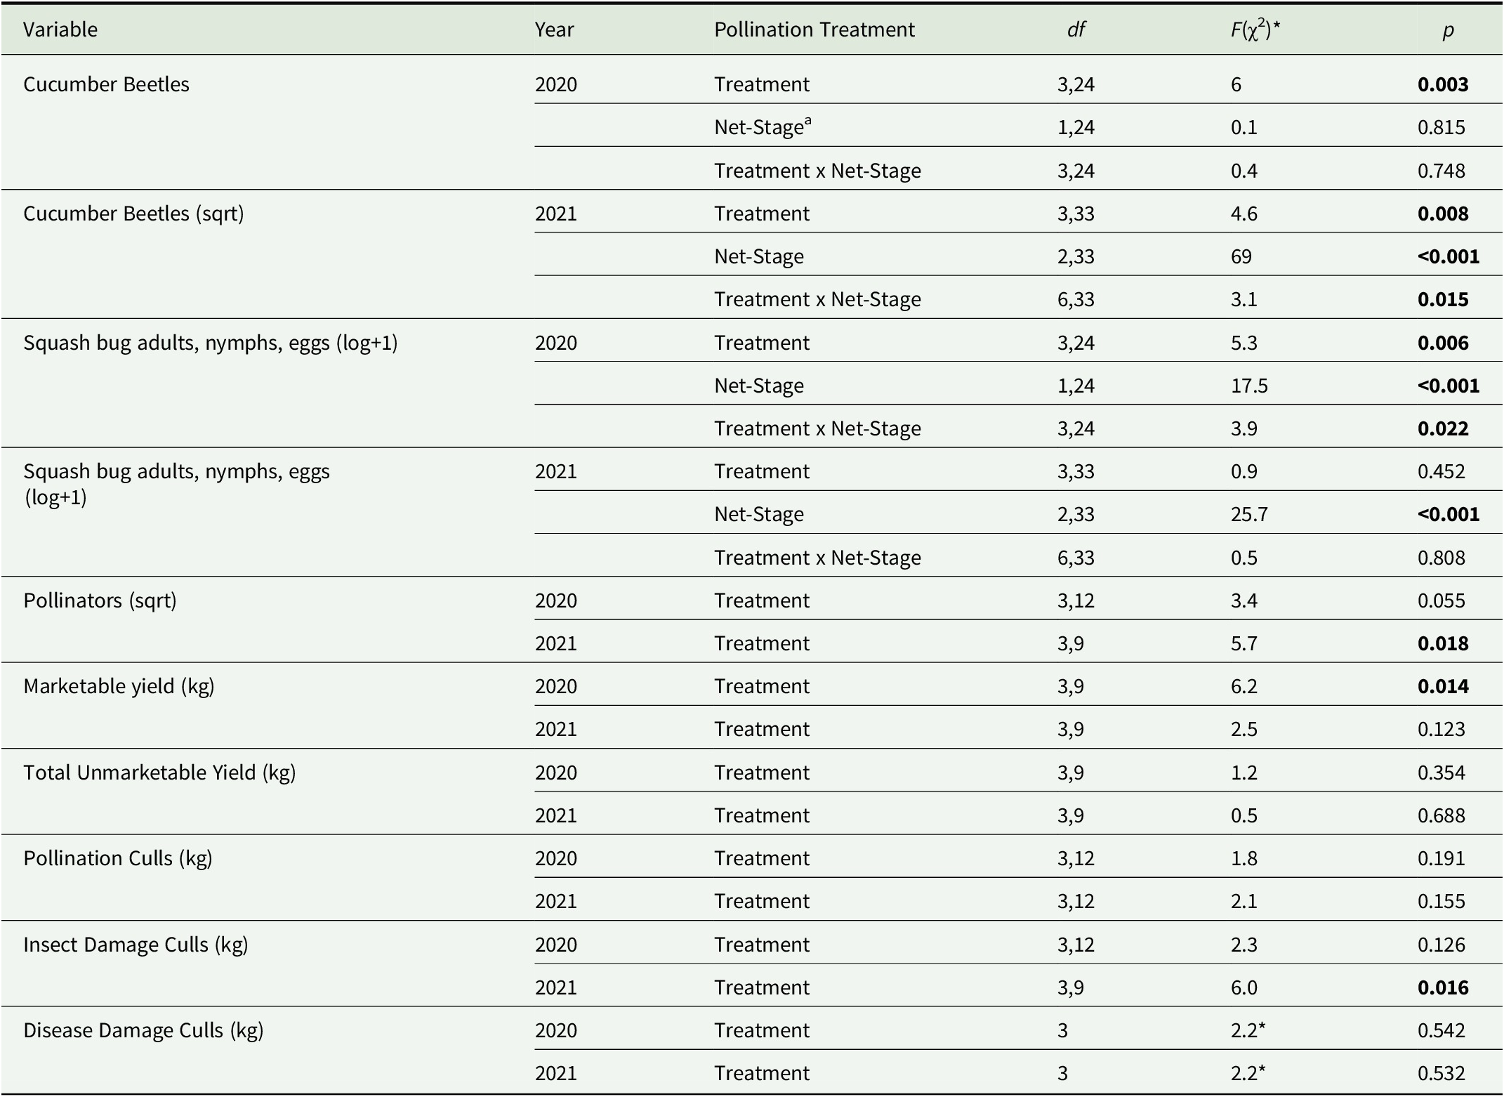Select the bold p-value 0.003
This screenshot has height=1097, width=1504.
1443,85
